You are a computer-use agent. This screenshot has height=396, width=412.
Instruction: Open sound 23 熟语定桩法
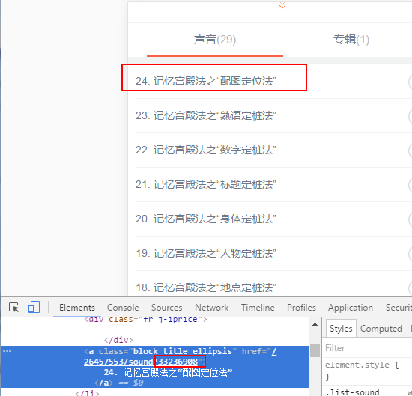(x=206, y=115)
